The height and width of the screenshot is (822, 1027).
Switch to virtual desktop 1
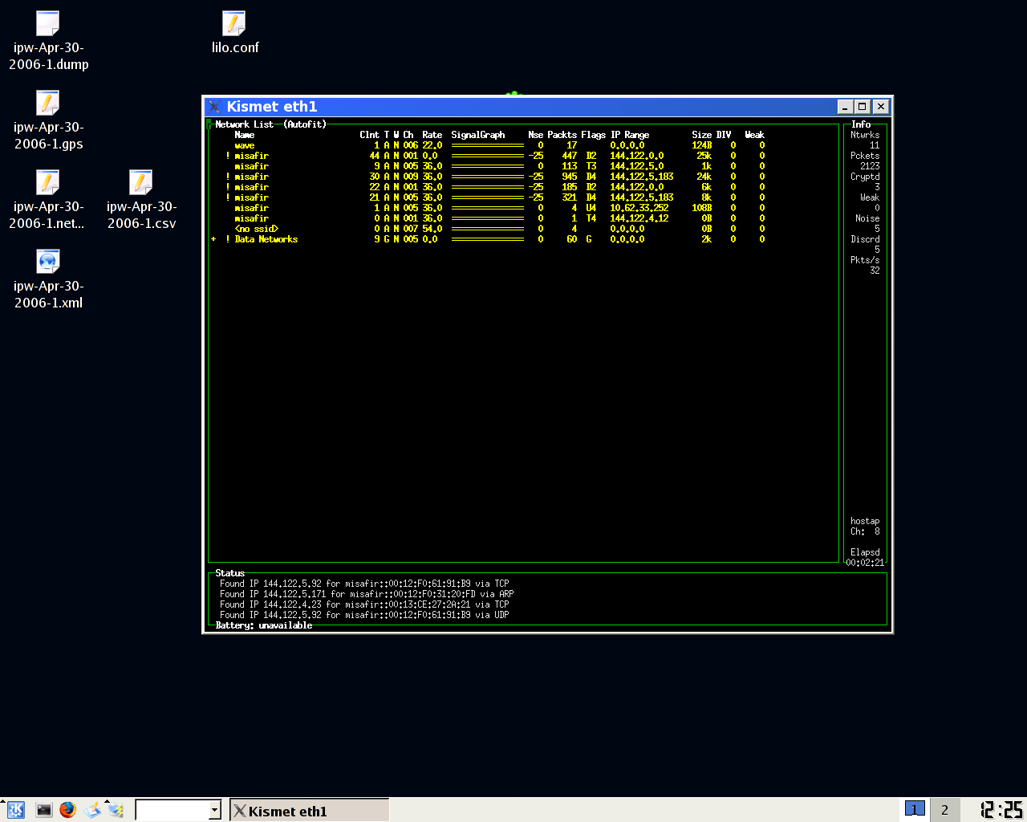pos(915,809)
